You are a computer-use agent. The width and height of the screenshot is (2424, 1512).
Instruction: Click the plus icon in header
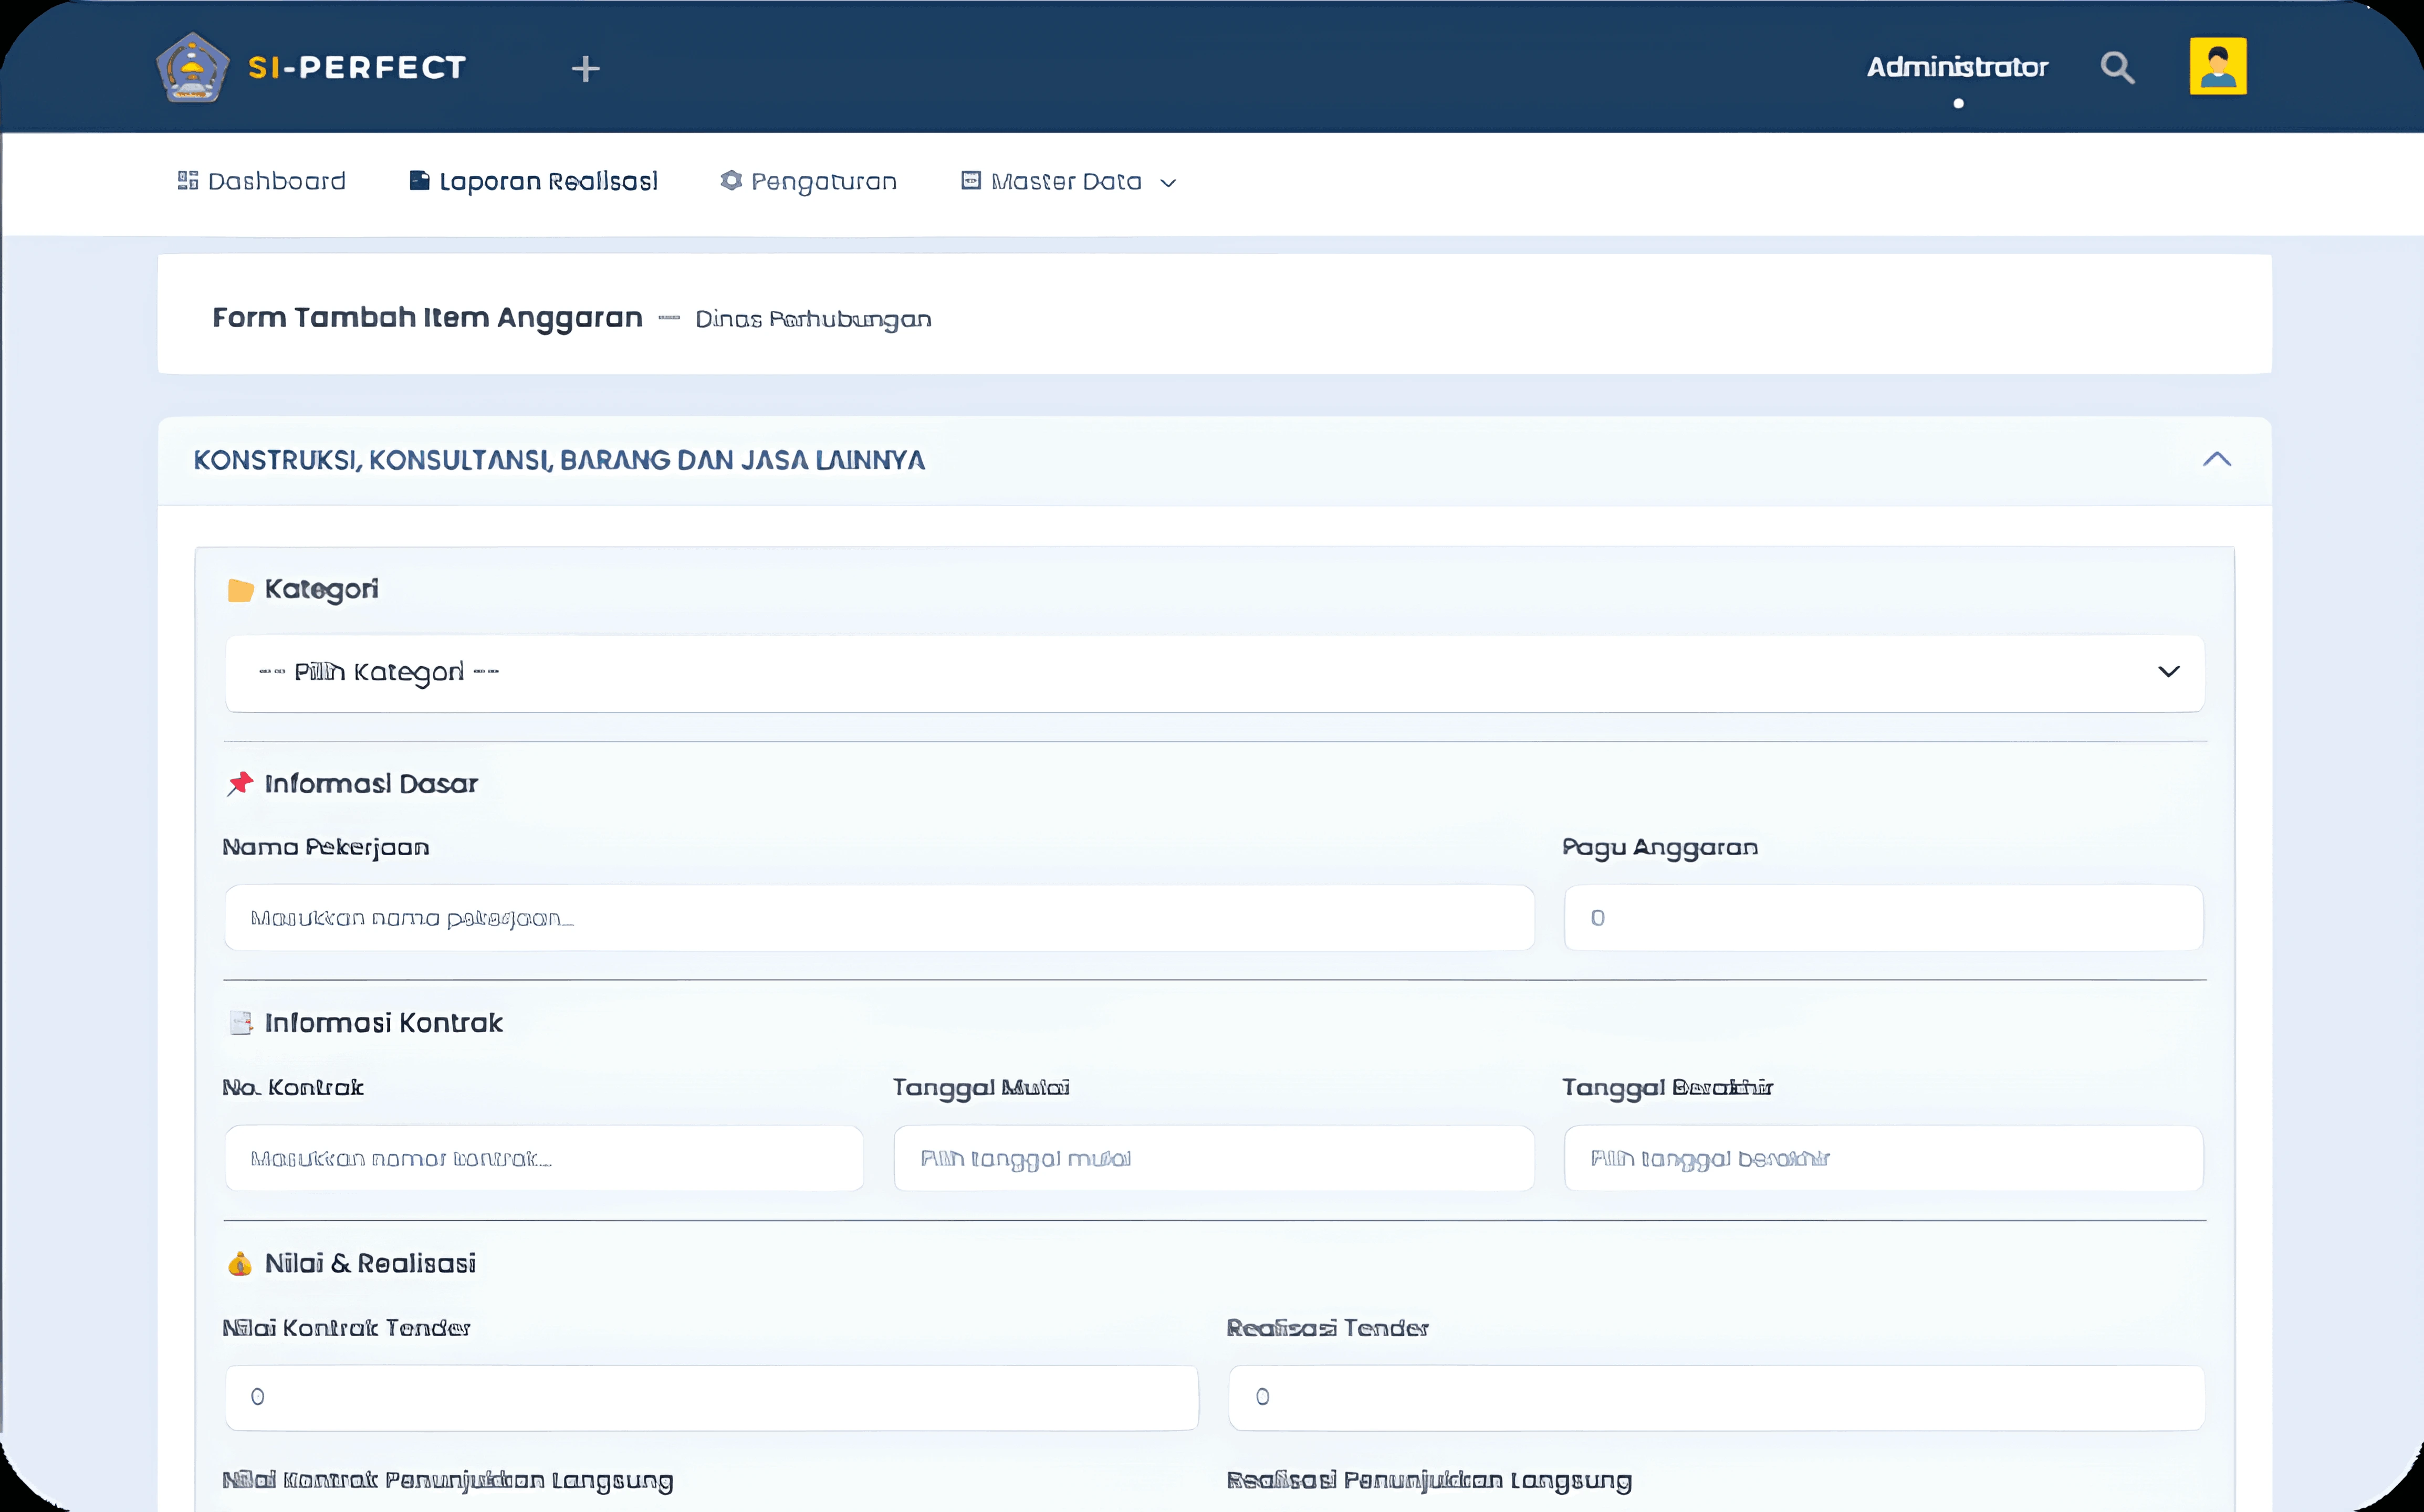(585, 69)
